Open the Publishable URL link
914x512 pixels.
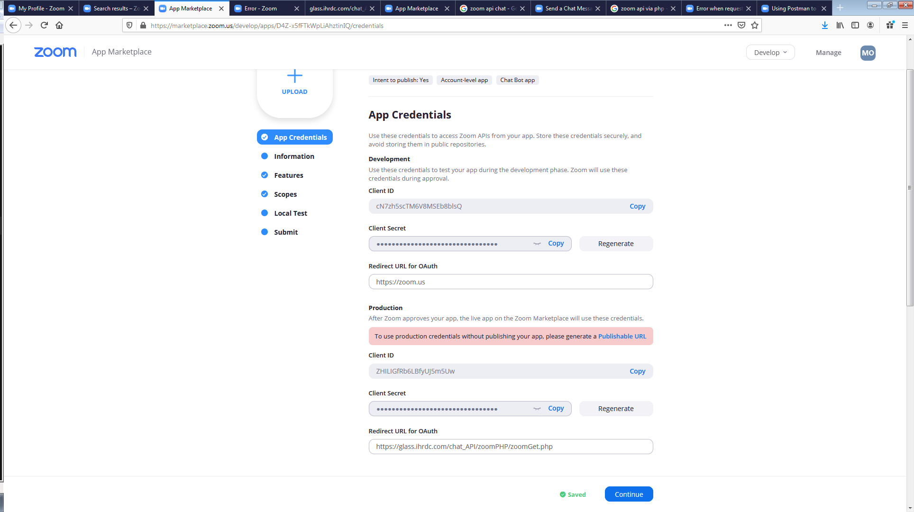[622, 336]
